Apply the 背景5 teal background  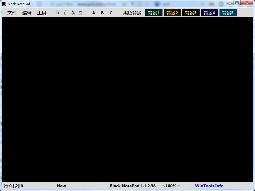click(x=228, y=12)
